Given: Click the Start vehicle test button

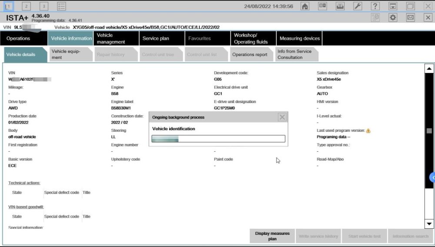Looking at the screenshot, I should (x=364, y=236).
